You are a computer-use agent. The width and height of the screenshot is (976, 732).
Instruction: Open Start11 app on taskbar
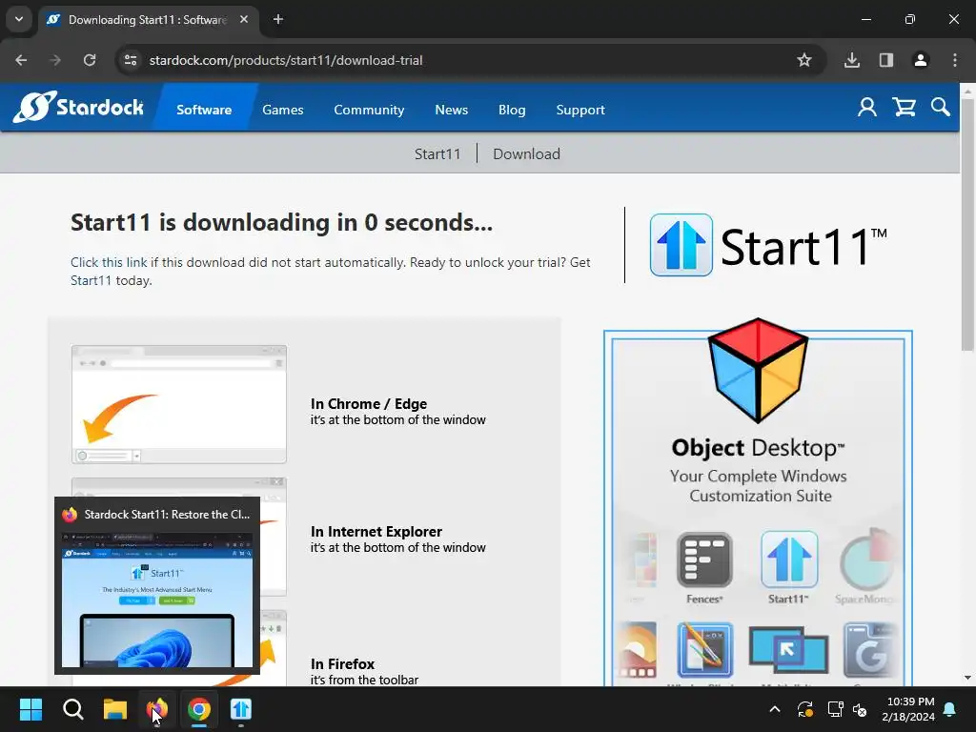pos(241,709)
